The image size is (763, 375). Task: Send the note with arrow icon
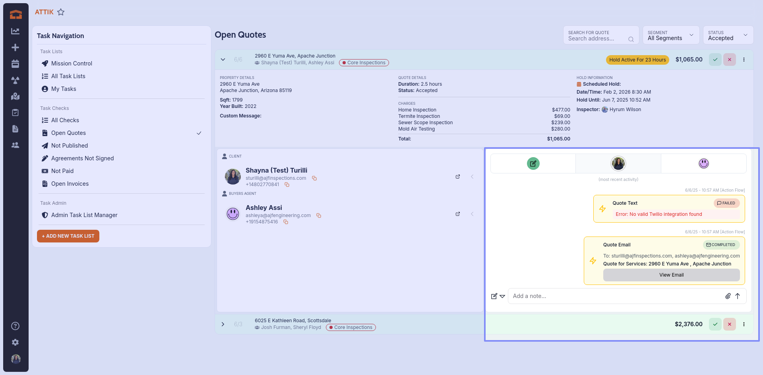[738, 296]
